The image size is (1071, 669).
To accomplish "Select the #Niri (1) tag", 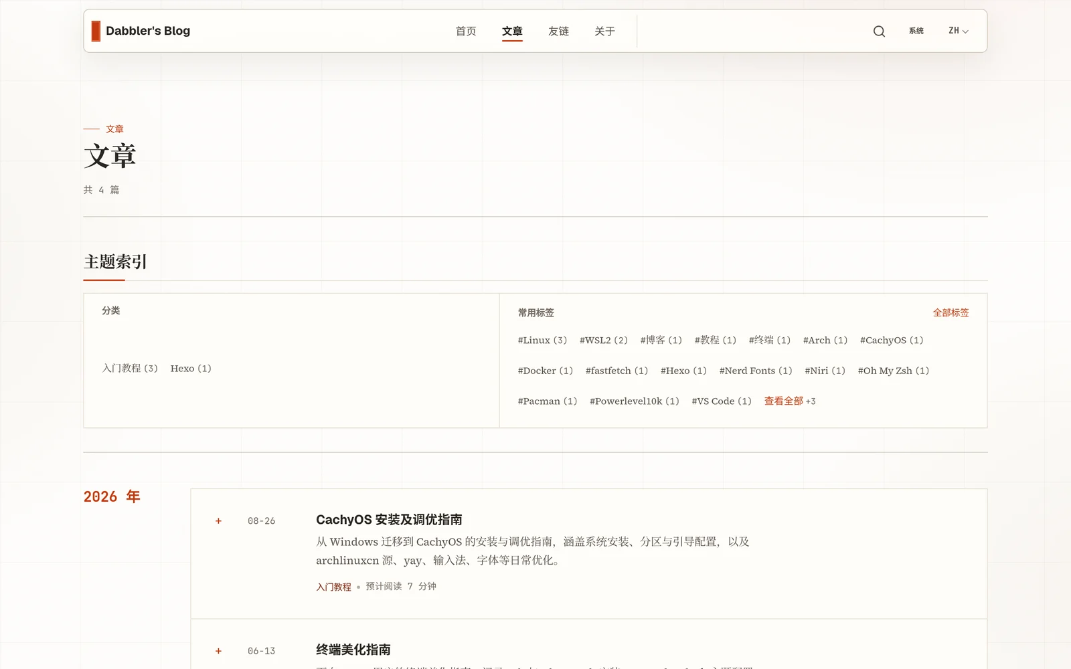I will pyautogui.click(x=825, y=371).
